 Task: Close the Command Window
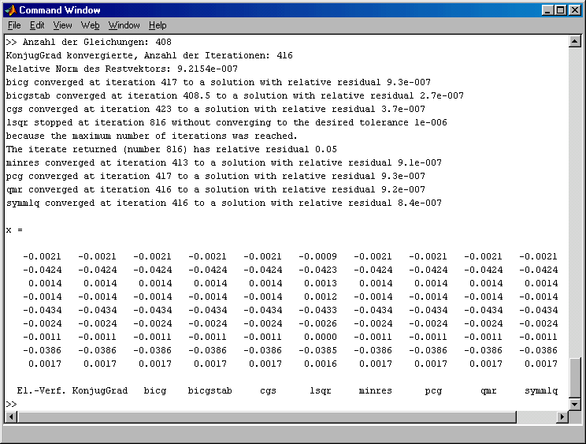pos(575,10)
